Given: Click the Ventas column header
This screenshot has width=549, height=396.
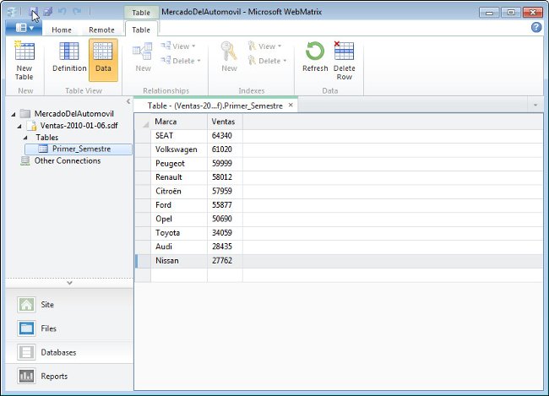Looking at the screenshot, I should coord(225,122).
